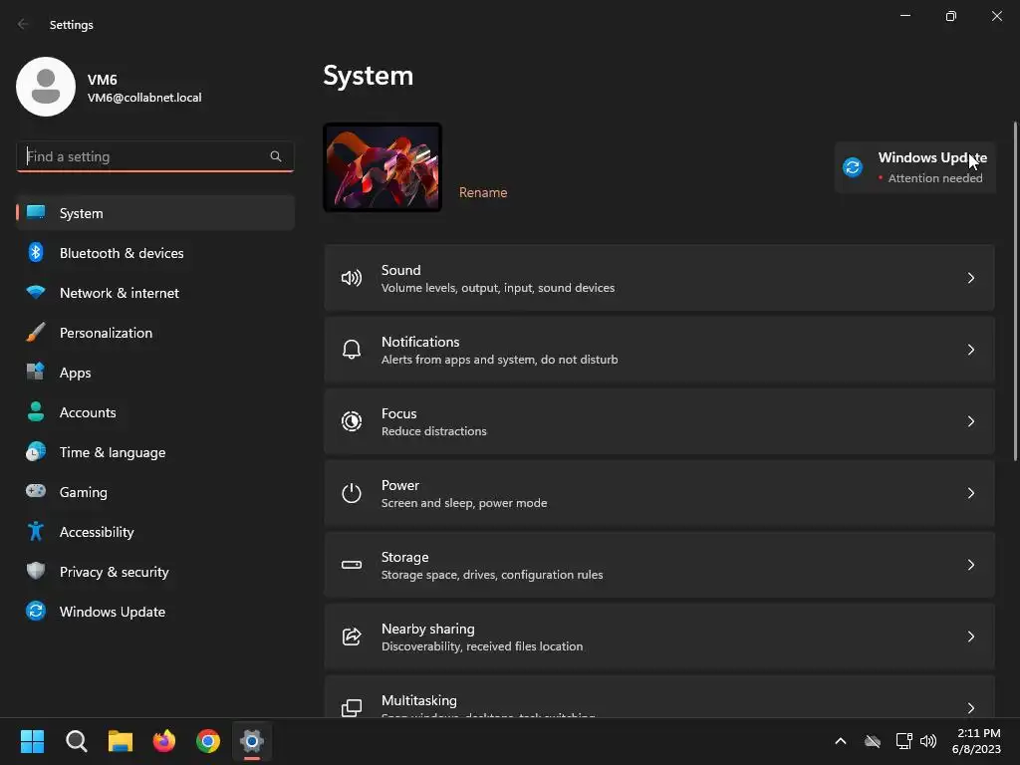The width and height of the screenshot is (1020, 765).
Task: Go to Bluetooth & devices
Action: (x=155, y=252)
